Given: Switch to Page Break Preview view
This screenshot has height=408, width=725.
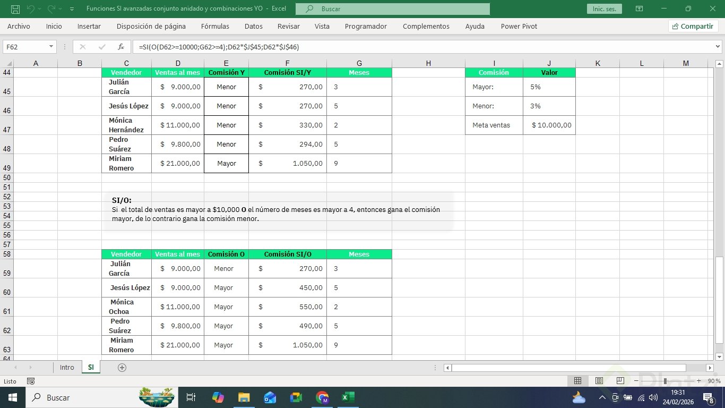Looking at the screenshot, I should (620, 381).
